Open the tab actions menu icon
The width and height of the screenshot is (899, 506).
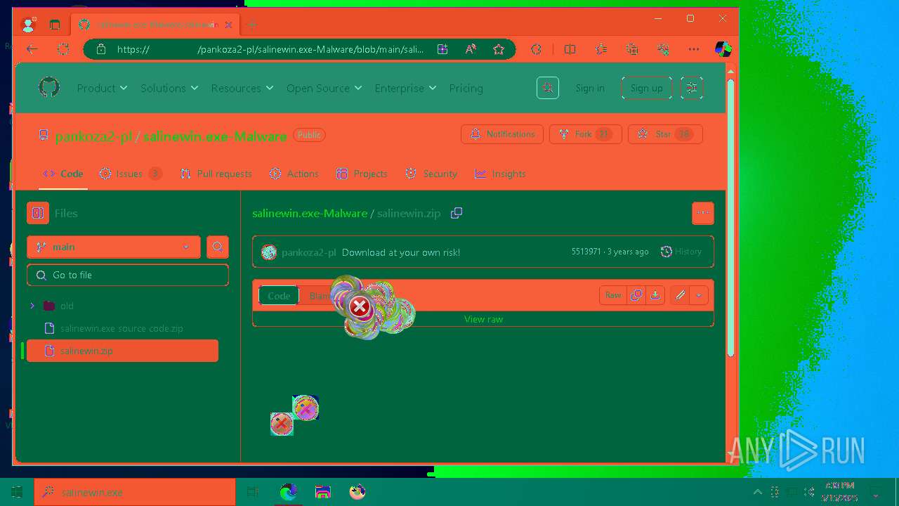coord(55,25)
